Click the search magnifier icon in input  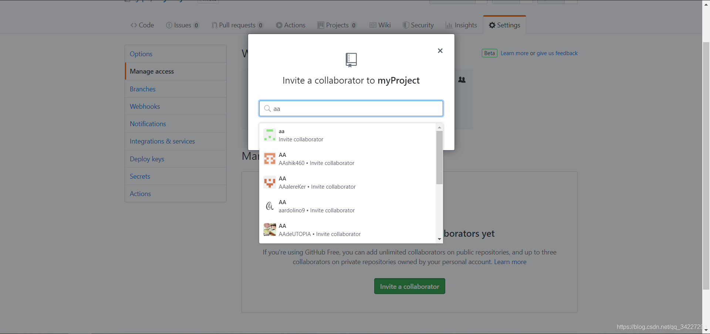267,108
